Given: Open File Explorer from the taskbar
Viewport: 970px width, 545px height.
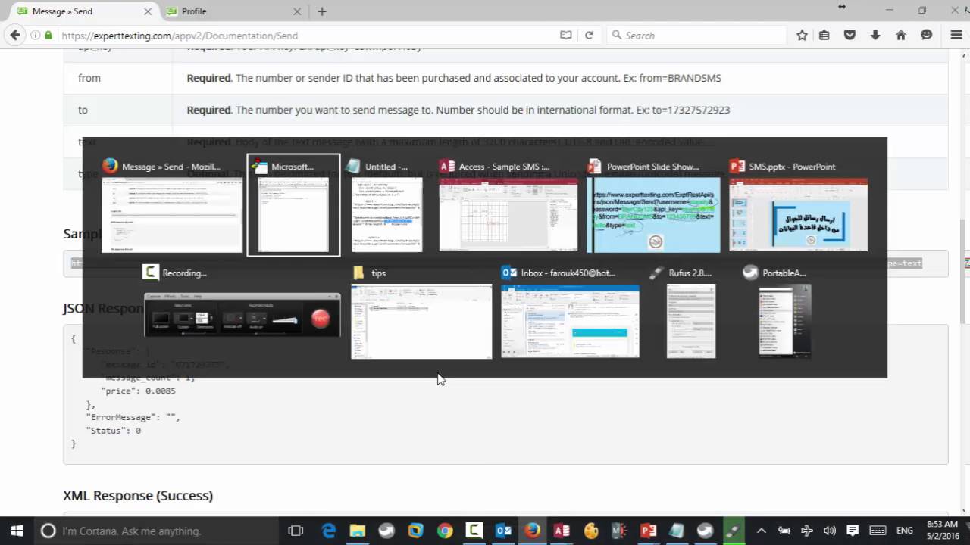Looking at the screenshot, I should click(x=357, y=531).
